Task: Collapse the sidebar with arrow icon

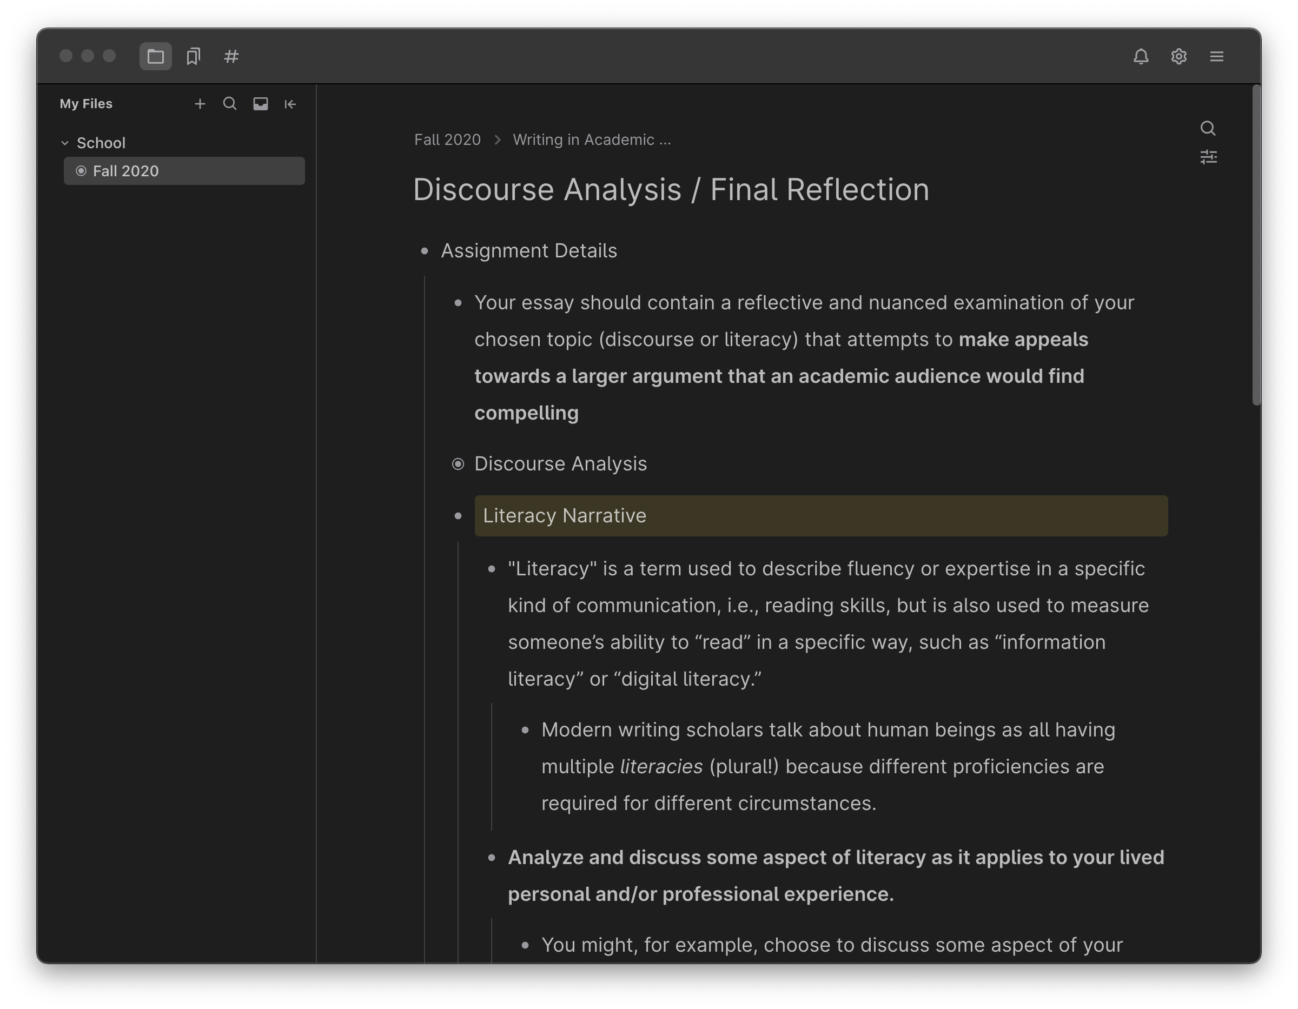Action: [x=290, y=104]
